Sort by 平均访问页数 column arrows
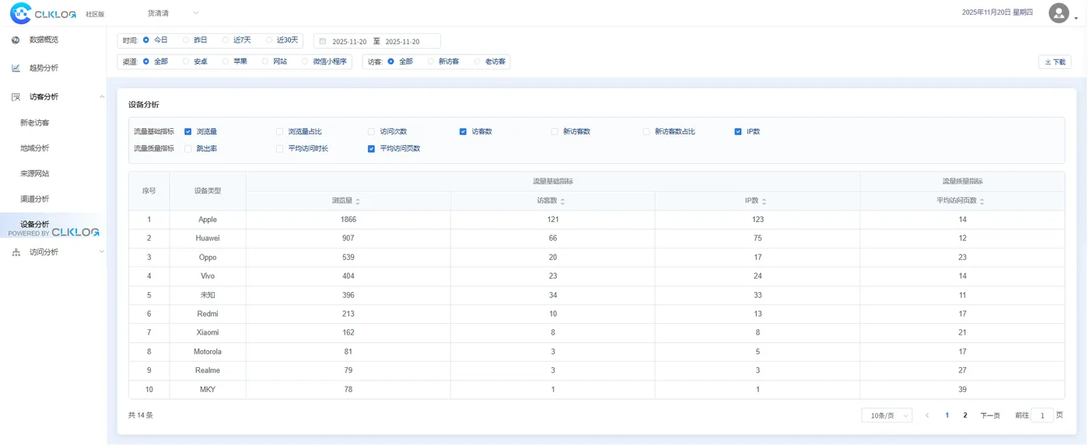The image size is (1089, 448). 982,201
